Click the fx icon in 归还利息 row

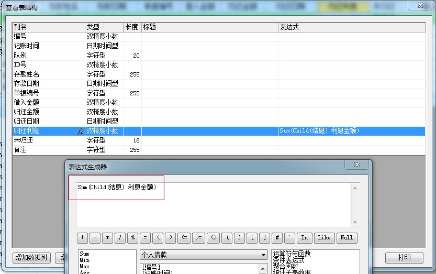tap(80, 131)
